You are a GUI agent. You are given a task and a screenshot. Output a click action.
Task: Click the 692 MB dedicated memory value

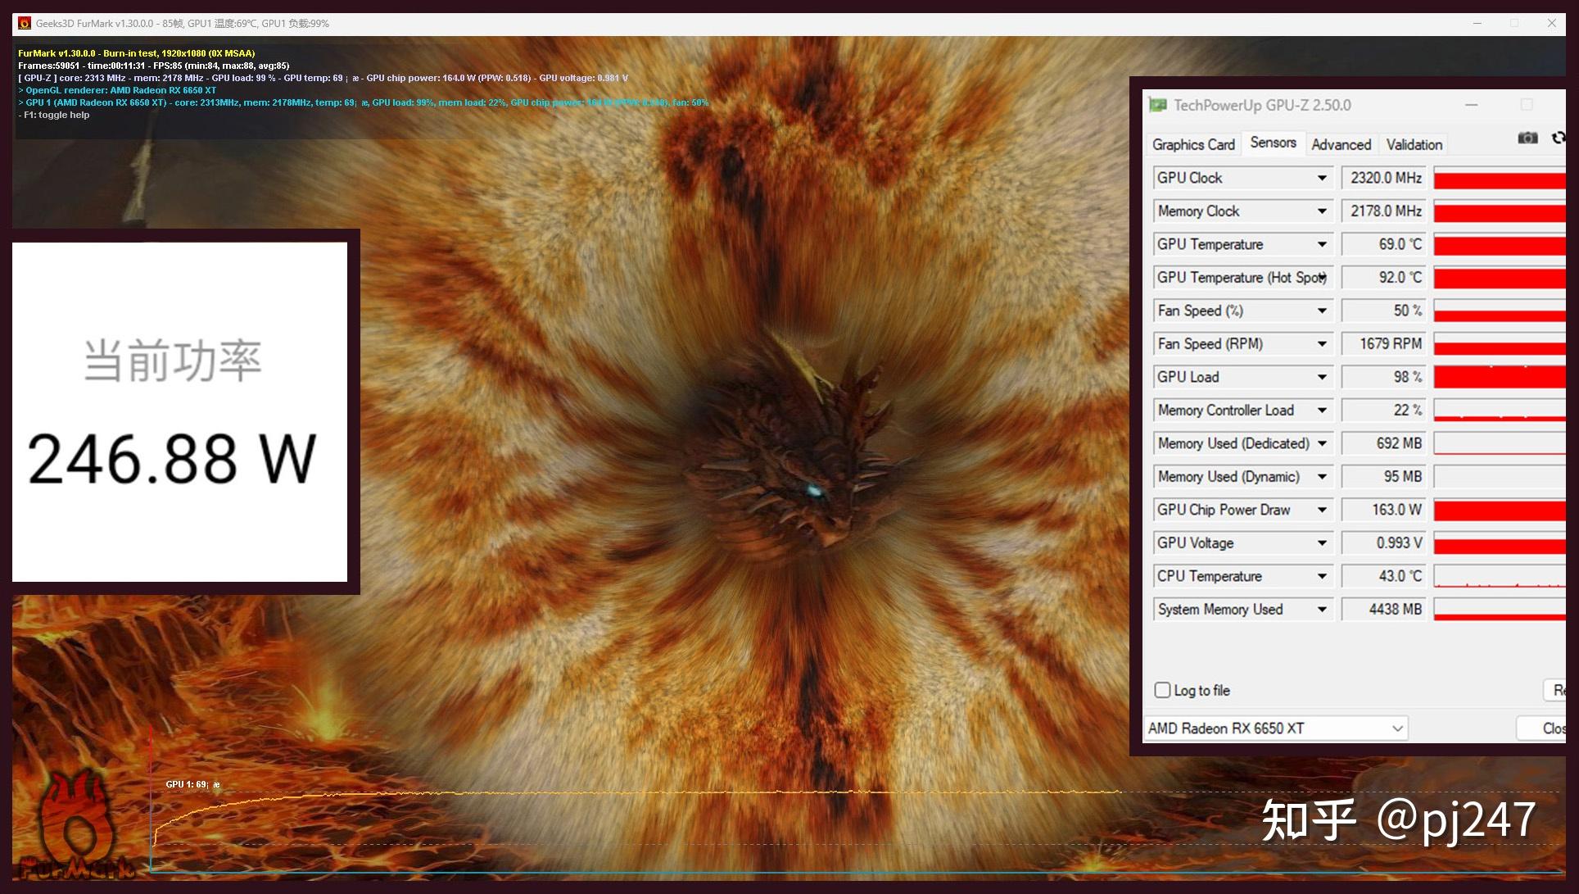(1386, 443)
